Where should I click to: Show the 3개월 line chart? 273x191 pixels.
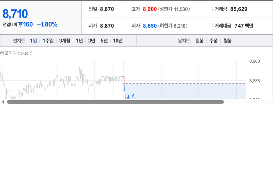(x=65, y=41)
